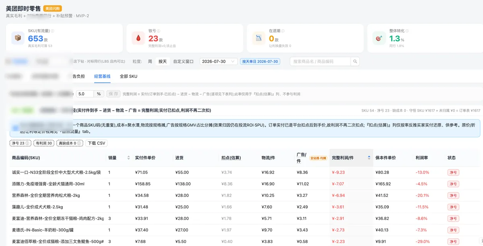Click the target icon for 整体转化
483x246 pixels.
click(379, 38)
